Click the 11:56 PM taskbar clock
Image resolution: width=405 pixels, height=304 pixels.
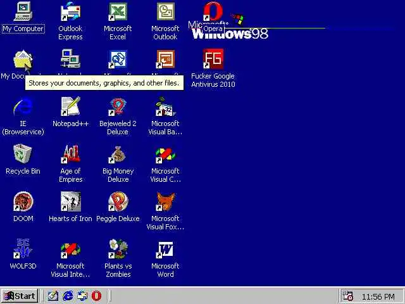378,297
